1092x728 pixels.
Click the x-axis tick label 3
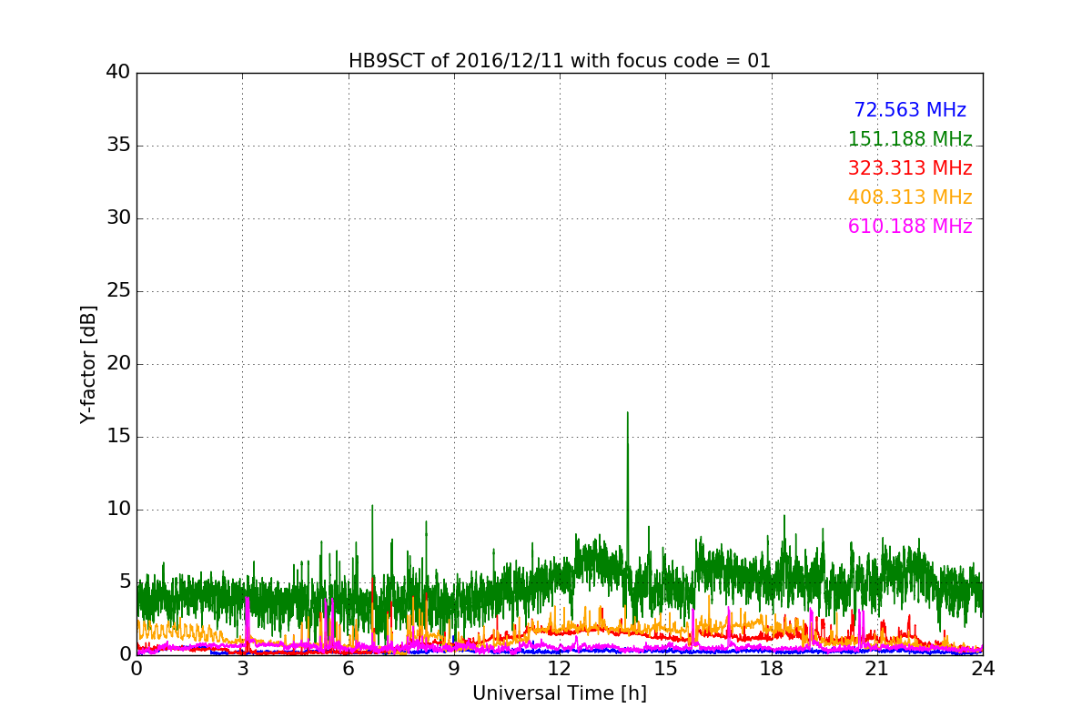click(x=242, y=668)
